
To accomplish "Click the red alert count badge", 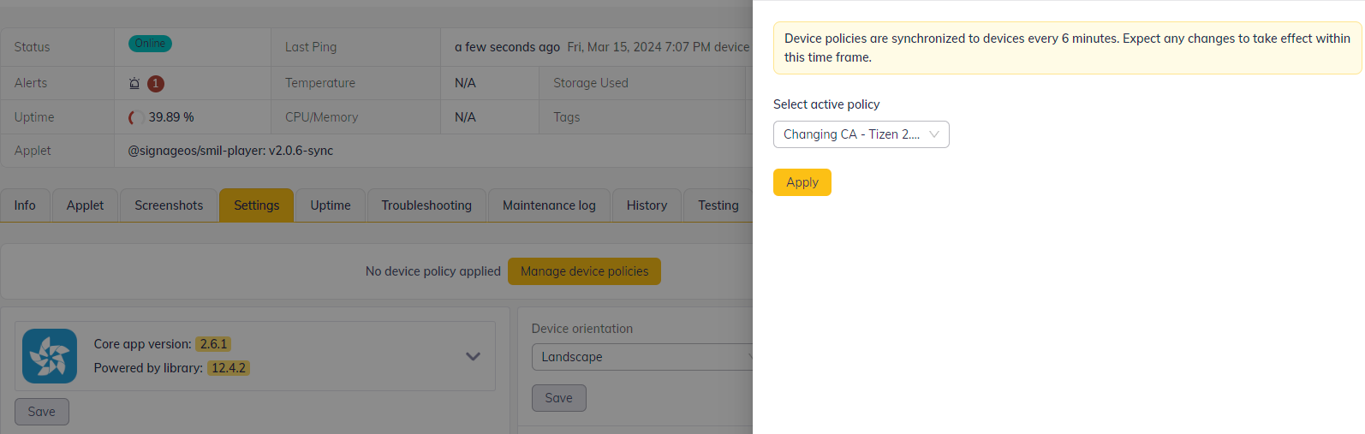I will coord(155,84).
